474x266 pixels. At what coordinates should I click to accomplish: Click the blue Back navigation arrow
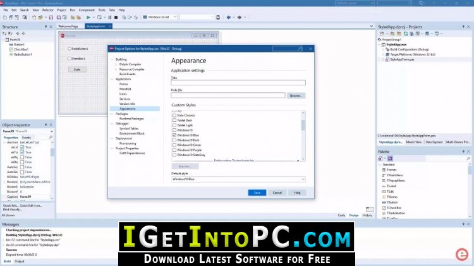click(228, 18)
